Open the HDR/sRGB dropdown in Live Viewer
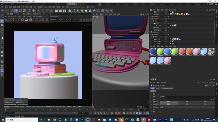 pos(55,20)
